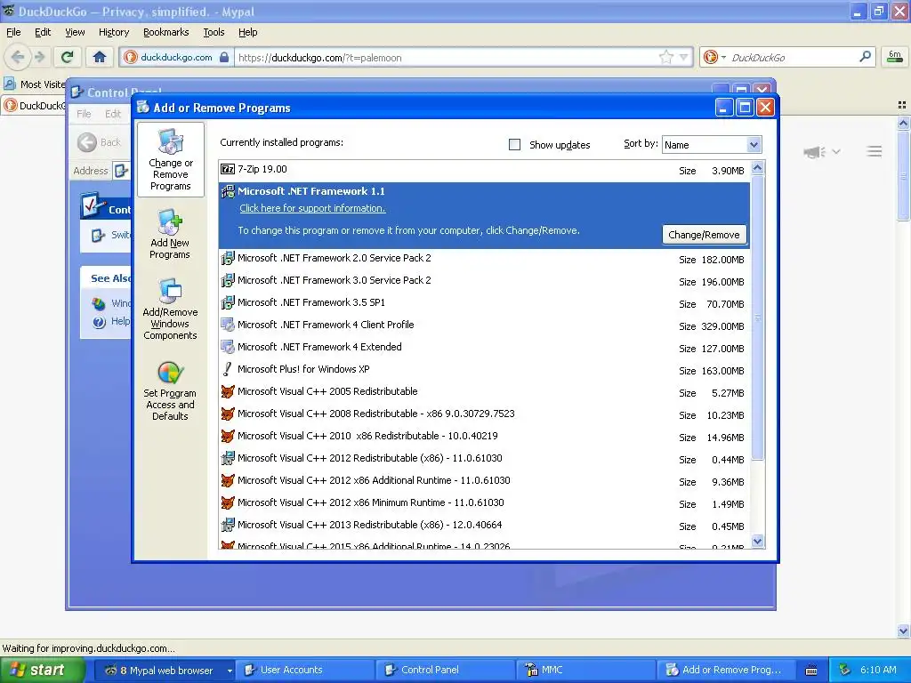
Task: Open the Bookmarks menu in Mypal
Action: (x=166, y=32)
